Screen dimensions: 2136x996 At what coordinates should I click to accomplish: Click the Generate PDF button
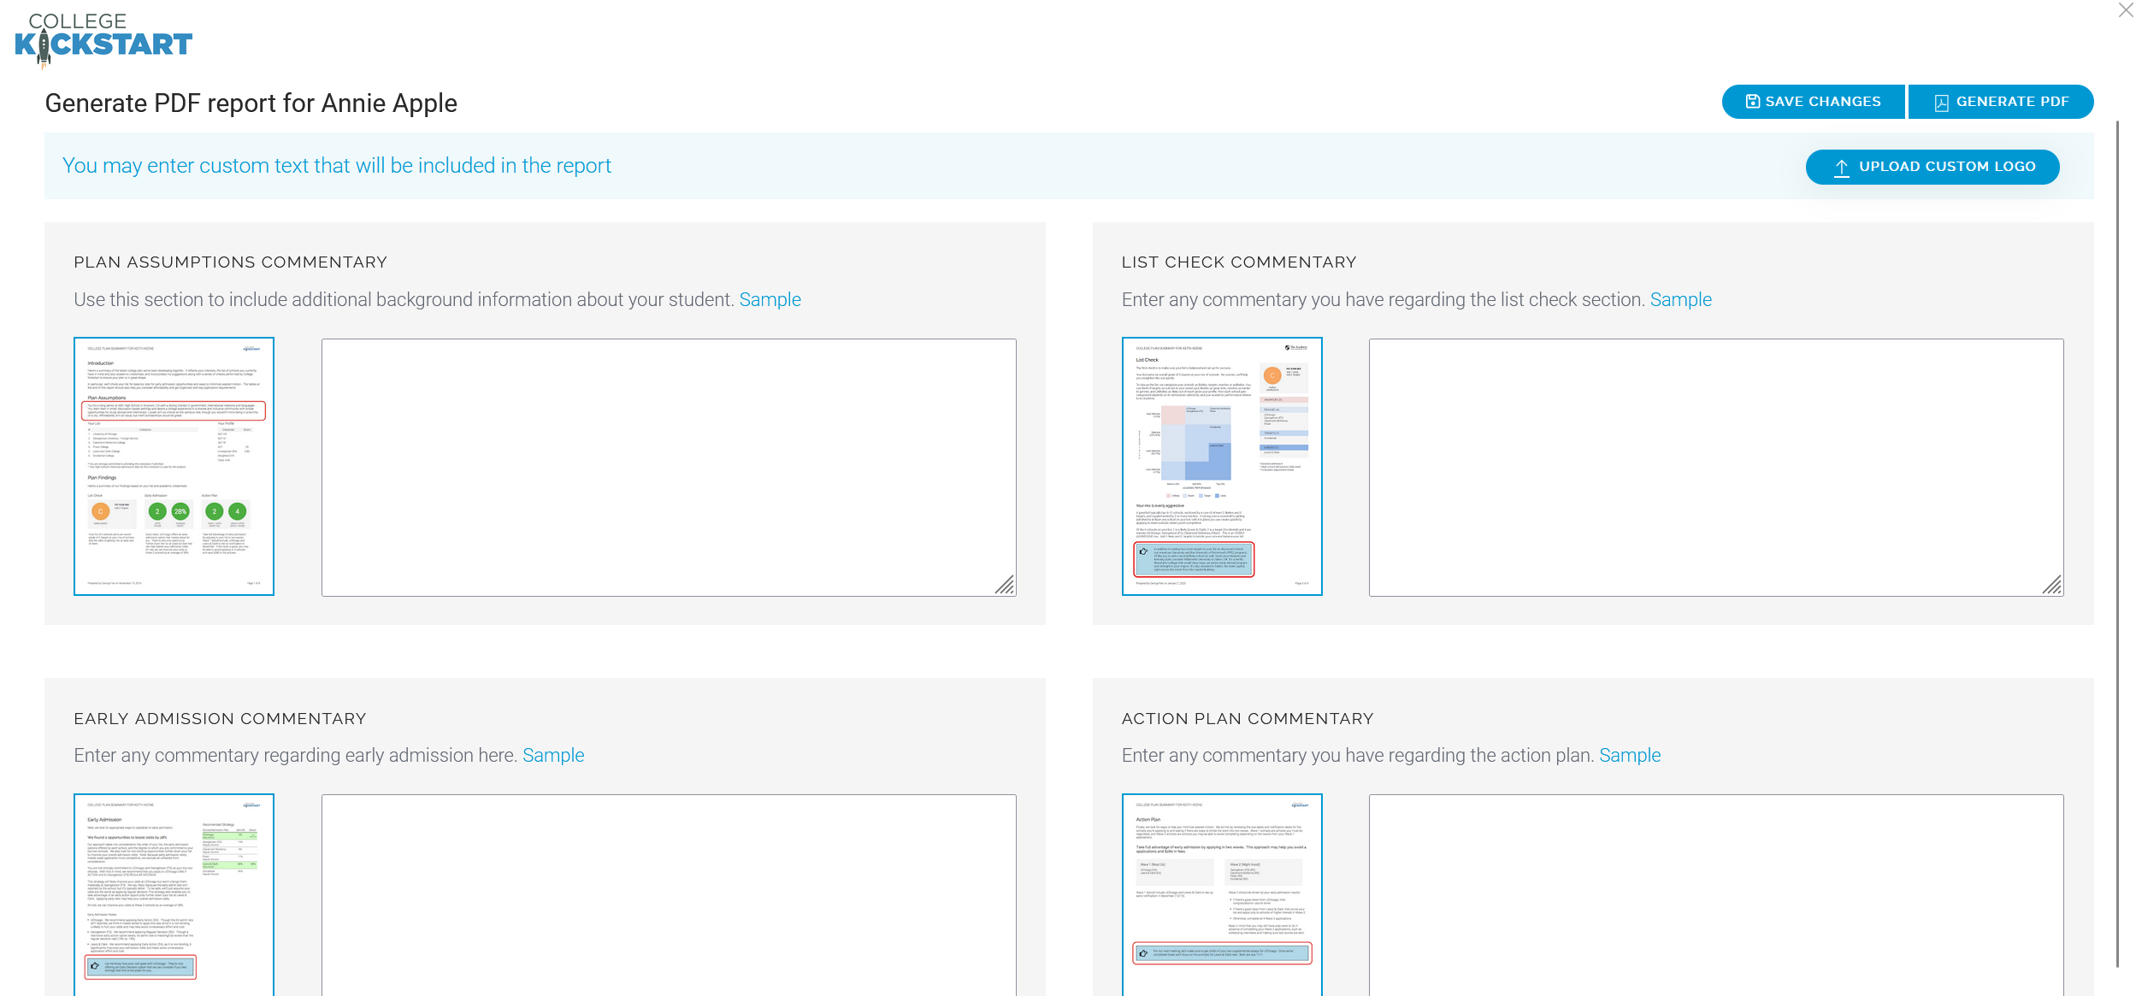coord(2001,102)
